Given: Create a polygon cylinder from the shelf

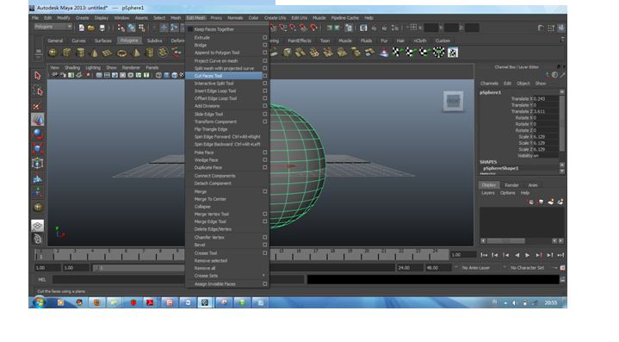Looking at the screenshot, I should point(81,53).
